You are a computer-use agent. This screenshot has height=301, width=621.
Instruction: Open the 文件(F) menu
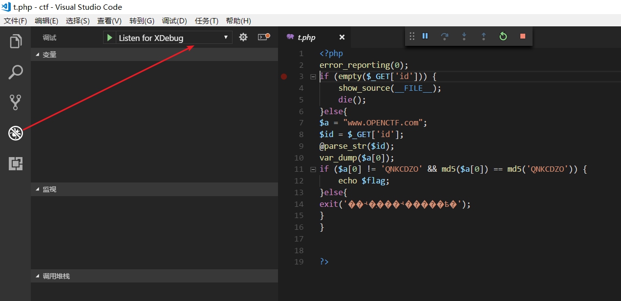pyautogui.click(x=16, y=21)
